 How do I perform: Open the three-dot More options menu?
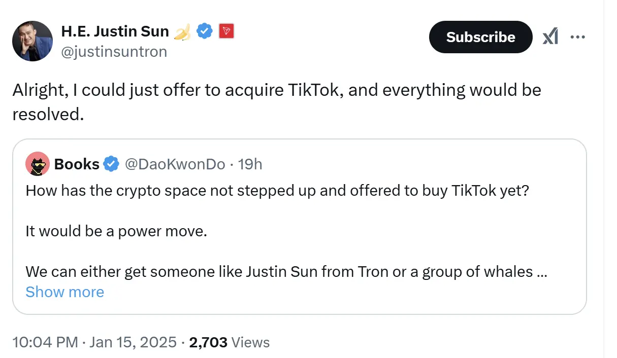pyautogui.click(x=578, y=37)
